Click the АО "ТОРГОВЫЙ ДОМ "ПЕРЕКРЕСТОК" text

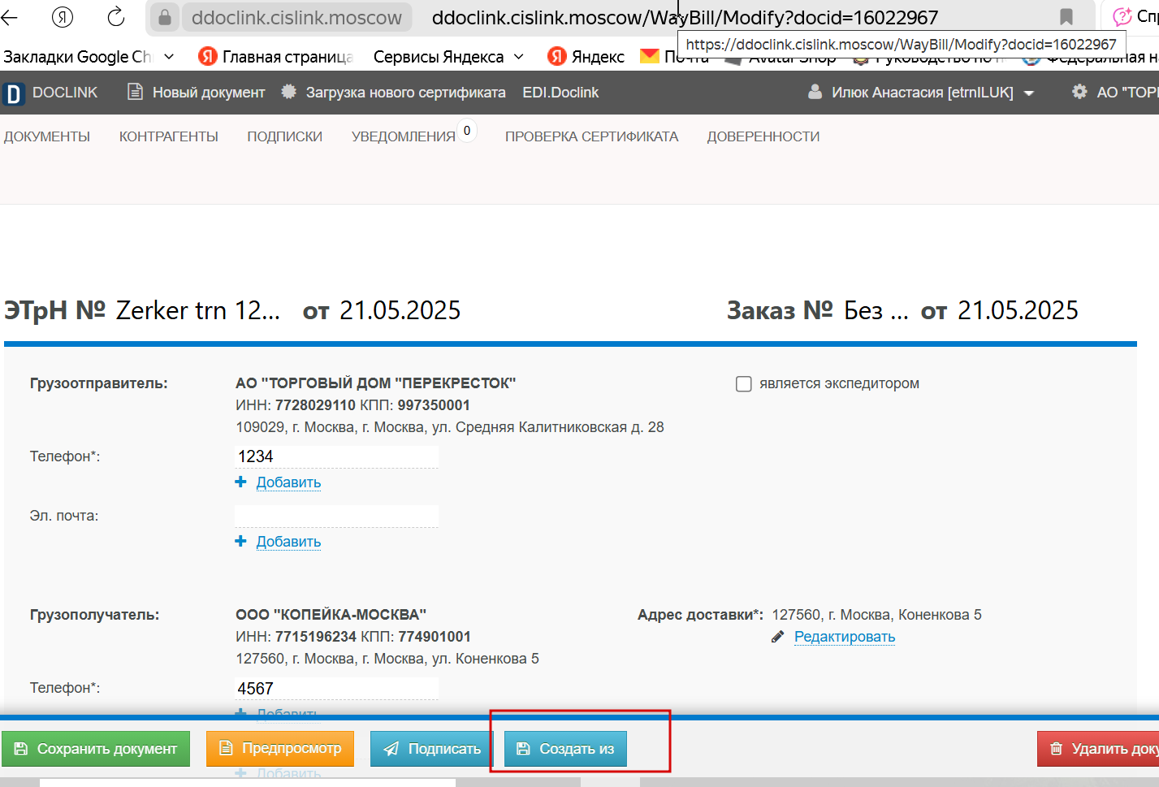(x=376, y=383)
